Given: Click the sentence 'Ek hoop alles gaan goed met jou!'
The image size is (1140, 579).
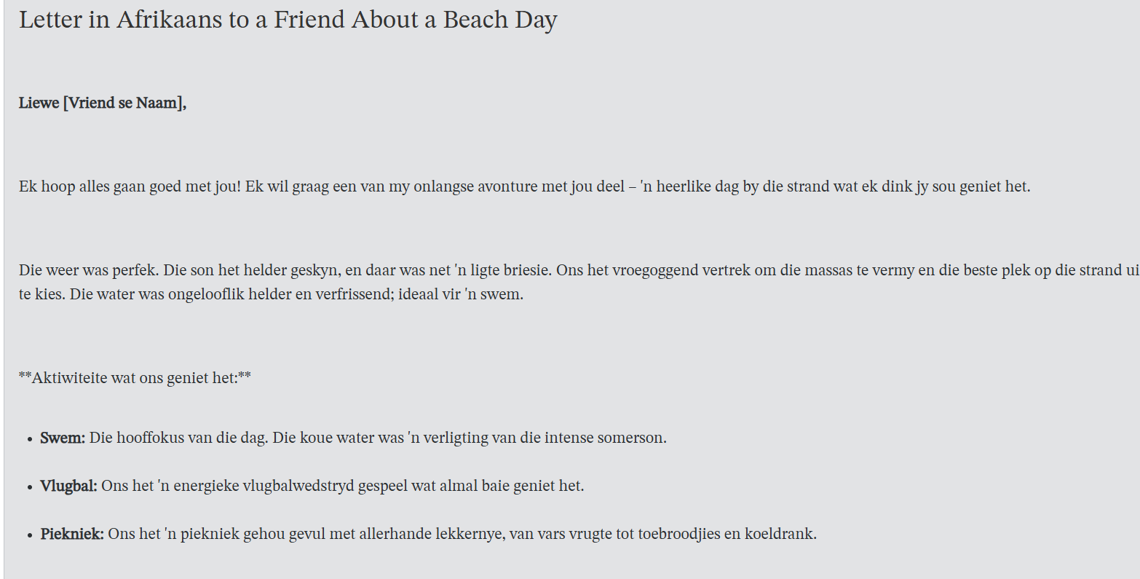Looking at the screenshot, I should 130,186.
